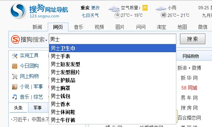
Task: Switch to the 音乐 search tab
Action: coord(78,27)
